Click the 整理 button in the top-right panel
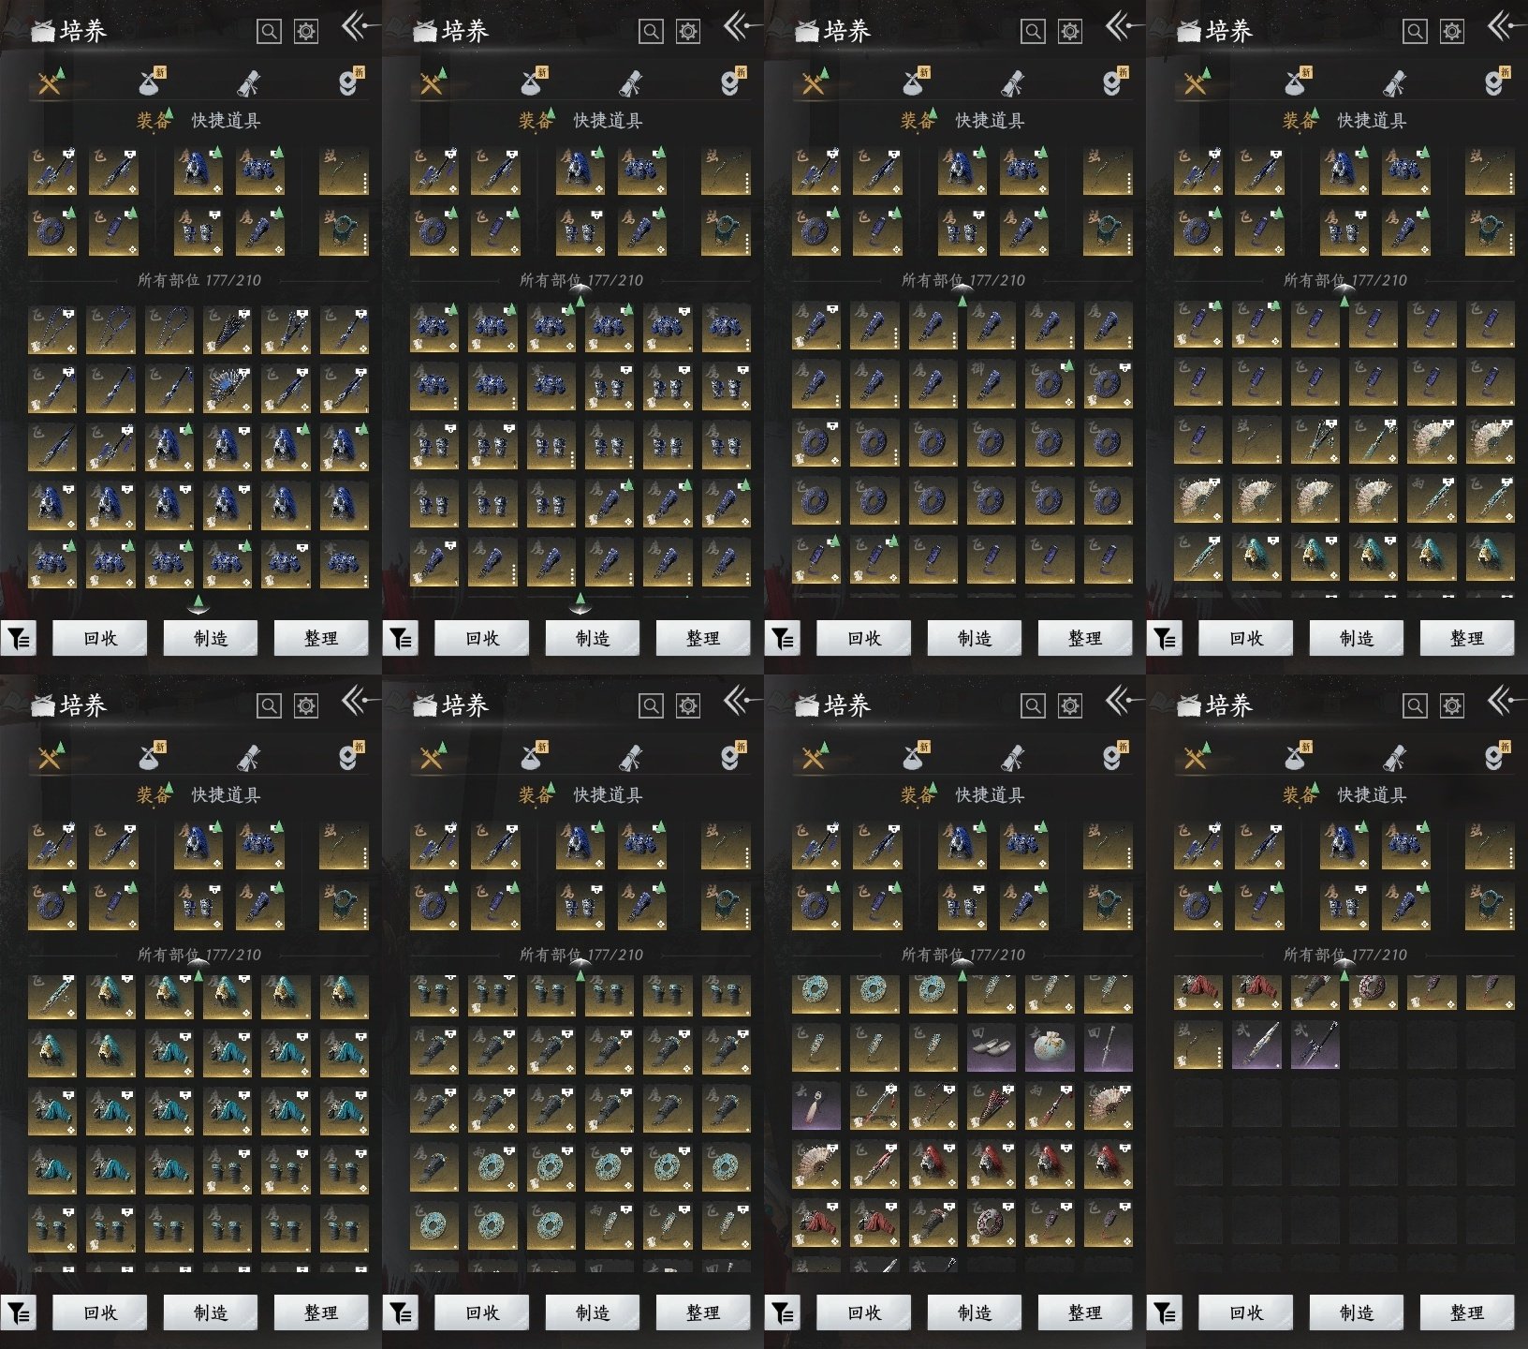The image size is (1528, 1349). coord(1466,639)
